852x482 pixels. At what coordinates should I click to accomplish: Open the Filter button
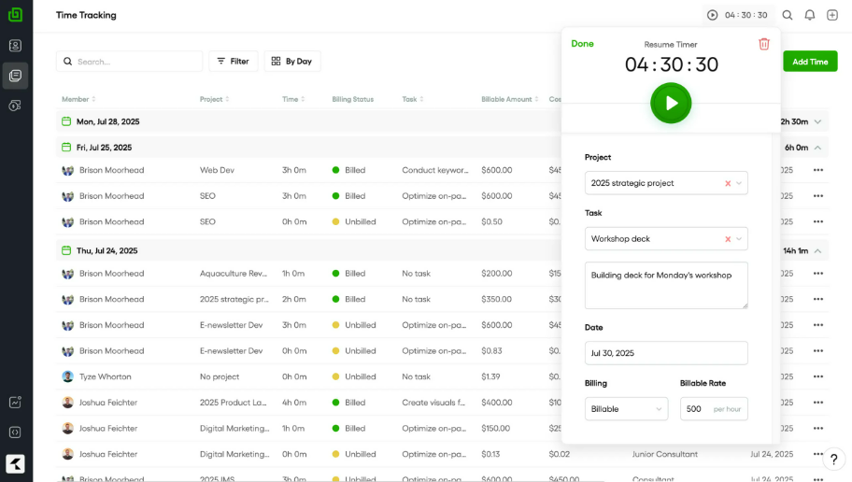[x=234, y=62]
